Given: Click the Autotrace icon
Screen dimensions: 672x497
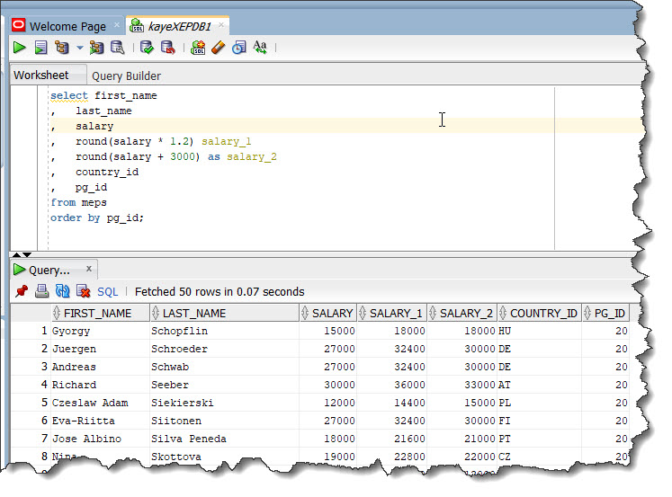Looking at the screenshot, I should (96, 48).
